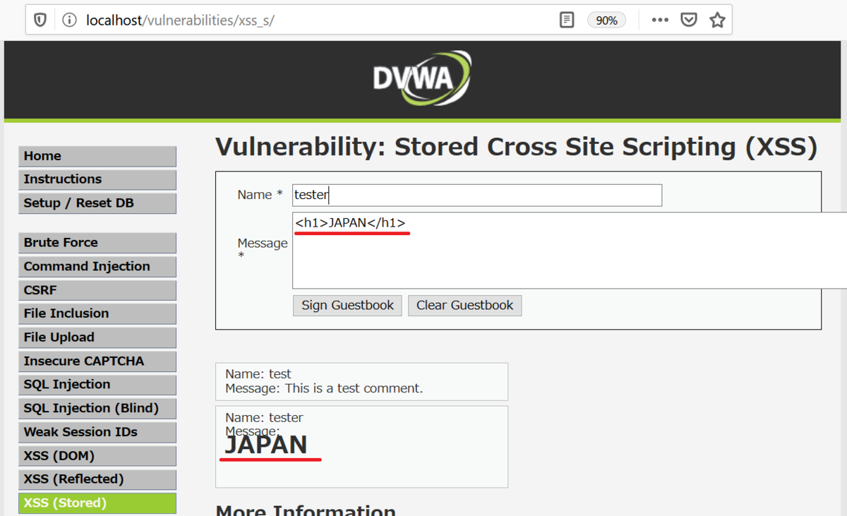Select the highlighted XSS (Stored) item
This screenshot has height=516, width=847.
click(97, 503)
